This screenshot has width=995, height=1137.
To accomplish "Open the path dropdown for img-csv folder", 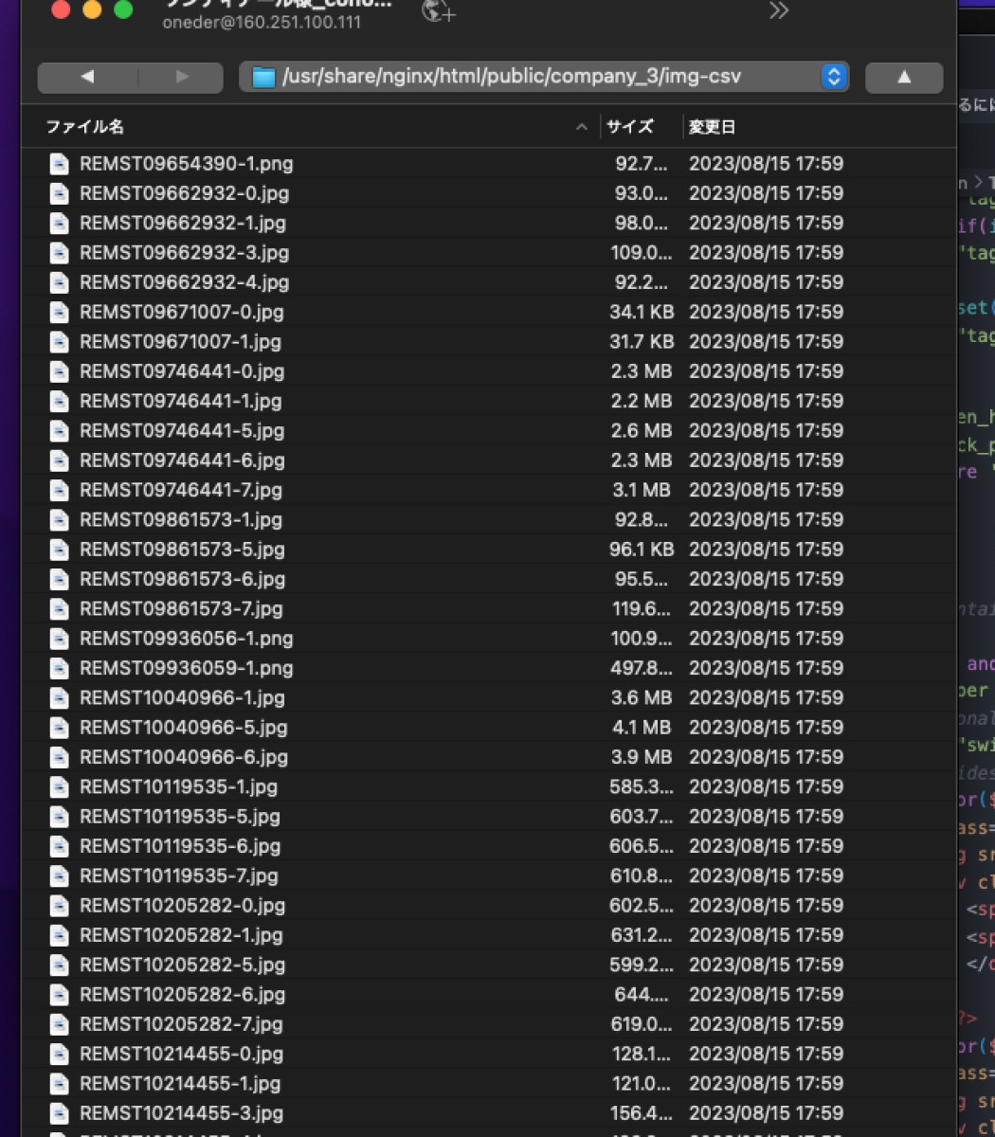I will tap(833, 77).
